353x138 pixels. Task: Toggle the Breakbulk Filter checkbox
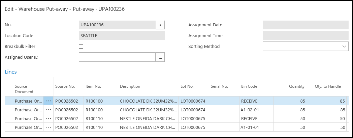point(81,47)
